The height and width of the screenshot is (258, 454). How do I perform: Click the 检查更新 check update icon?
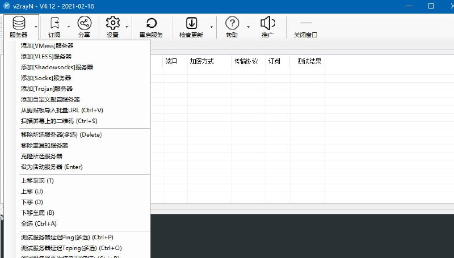(191, 23)
